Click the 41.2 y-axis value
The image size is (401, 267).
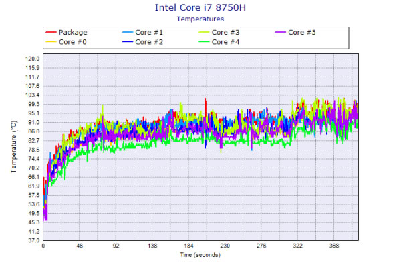coord(34,232)
